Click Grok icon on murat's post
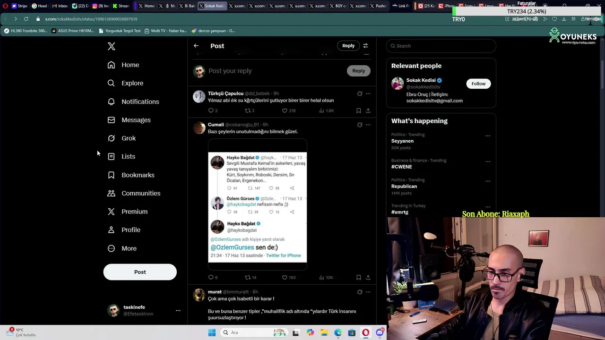 coord(360,292)
